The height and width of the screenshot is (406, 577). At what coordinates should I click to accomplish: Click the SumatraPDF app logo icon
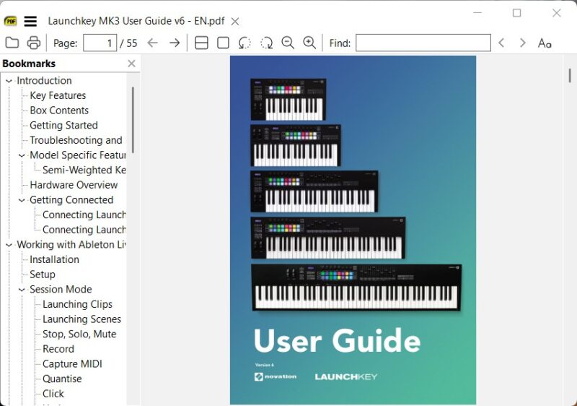point(11,21)
